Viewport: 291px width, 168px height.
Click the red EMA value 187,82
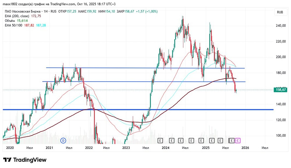coord(29,25)
